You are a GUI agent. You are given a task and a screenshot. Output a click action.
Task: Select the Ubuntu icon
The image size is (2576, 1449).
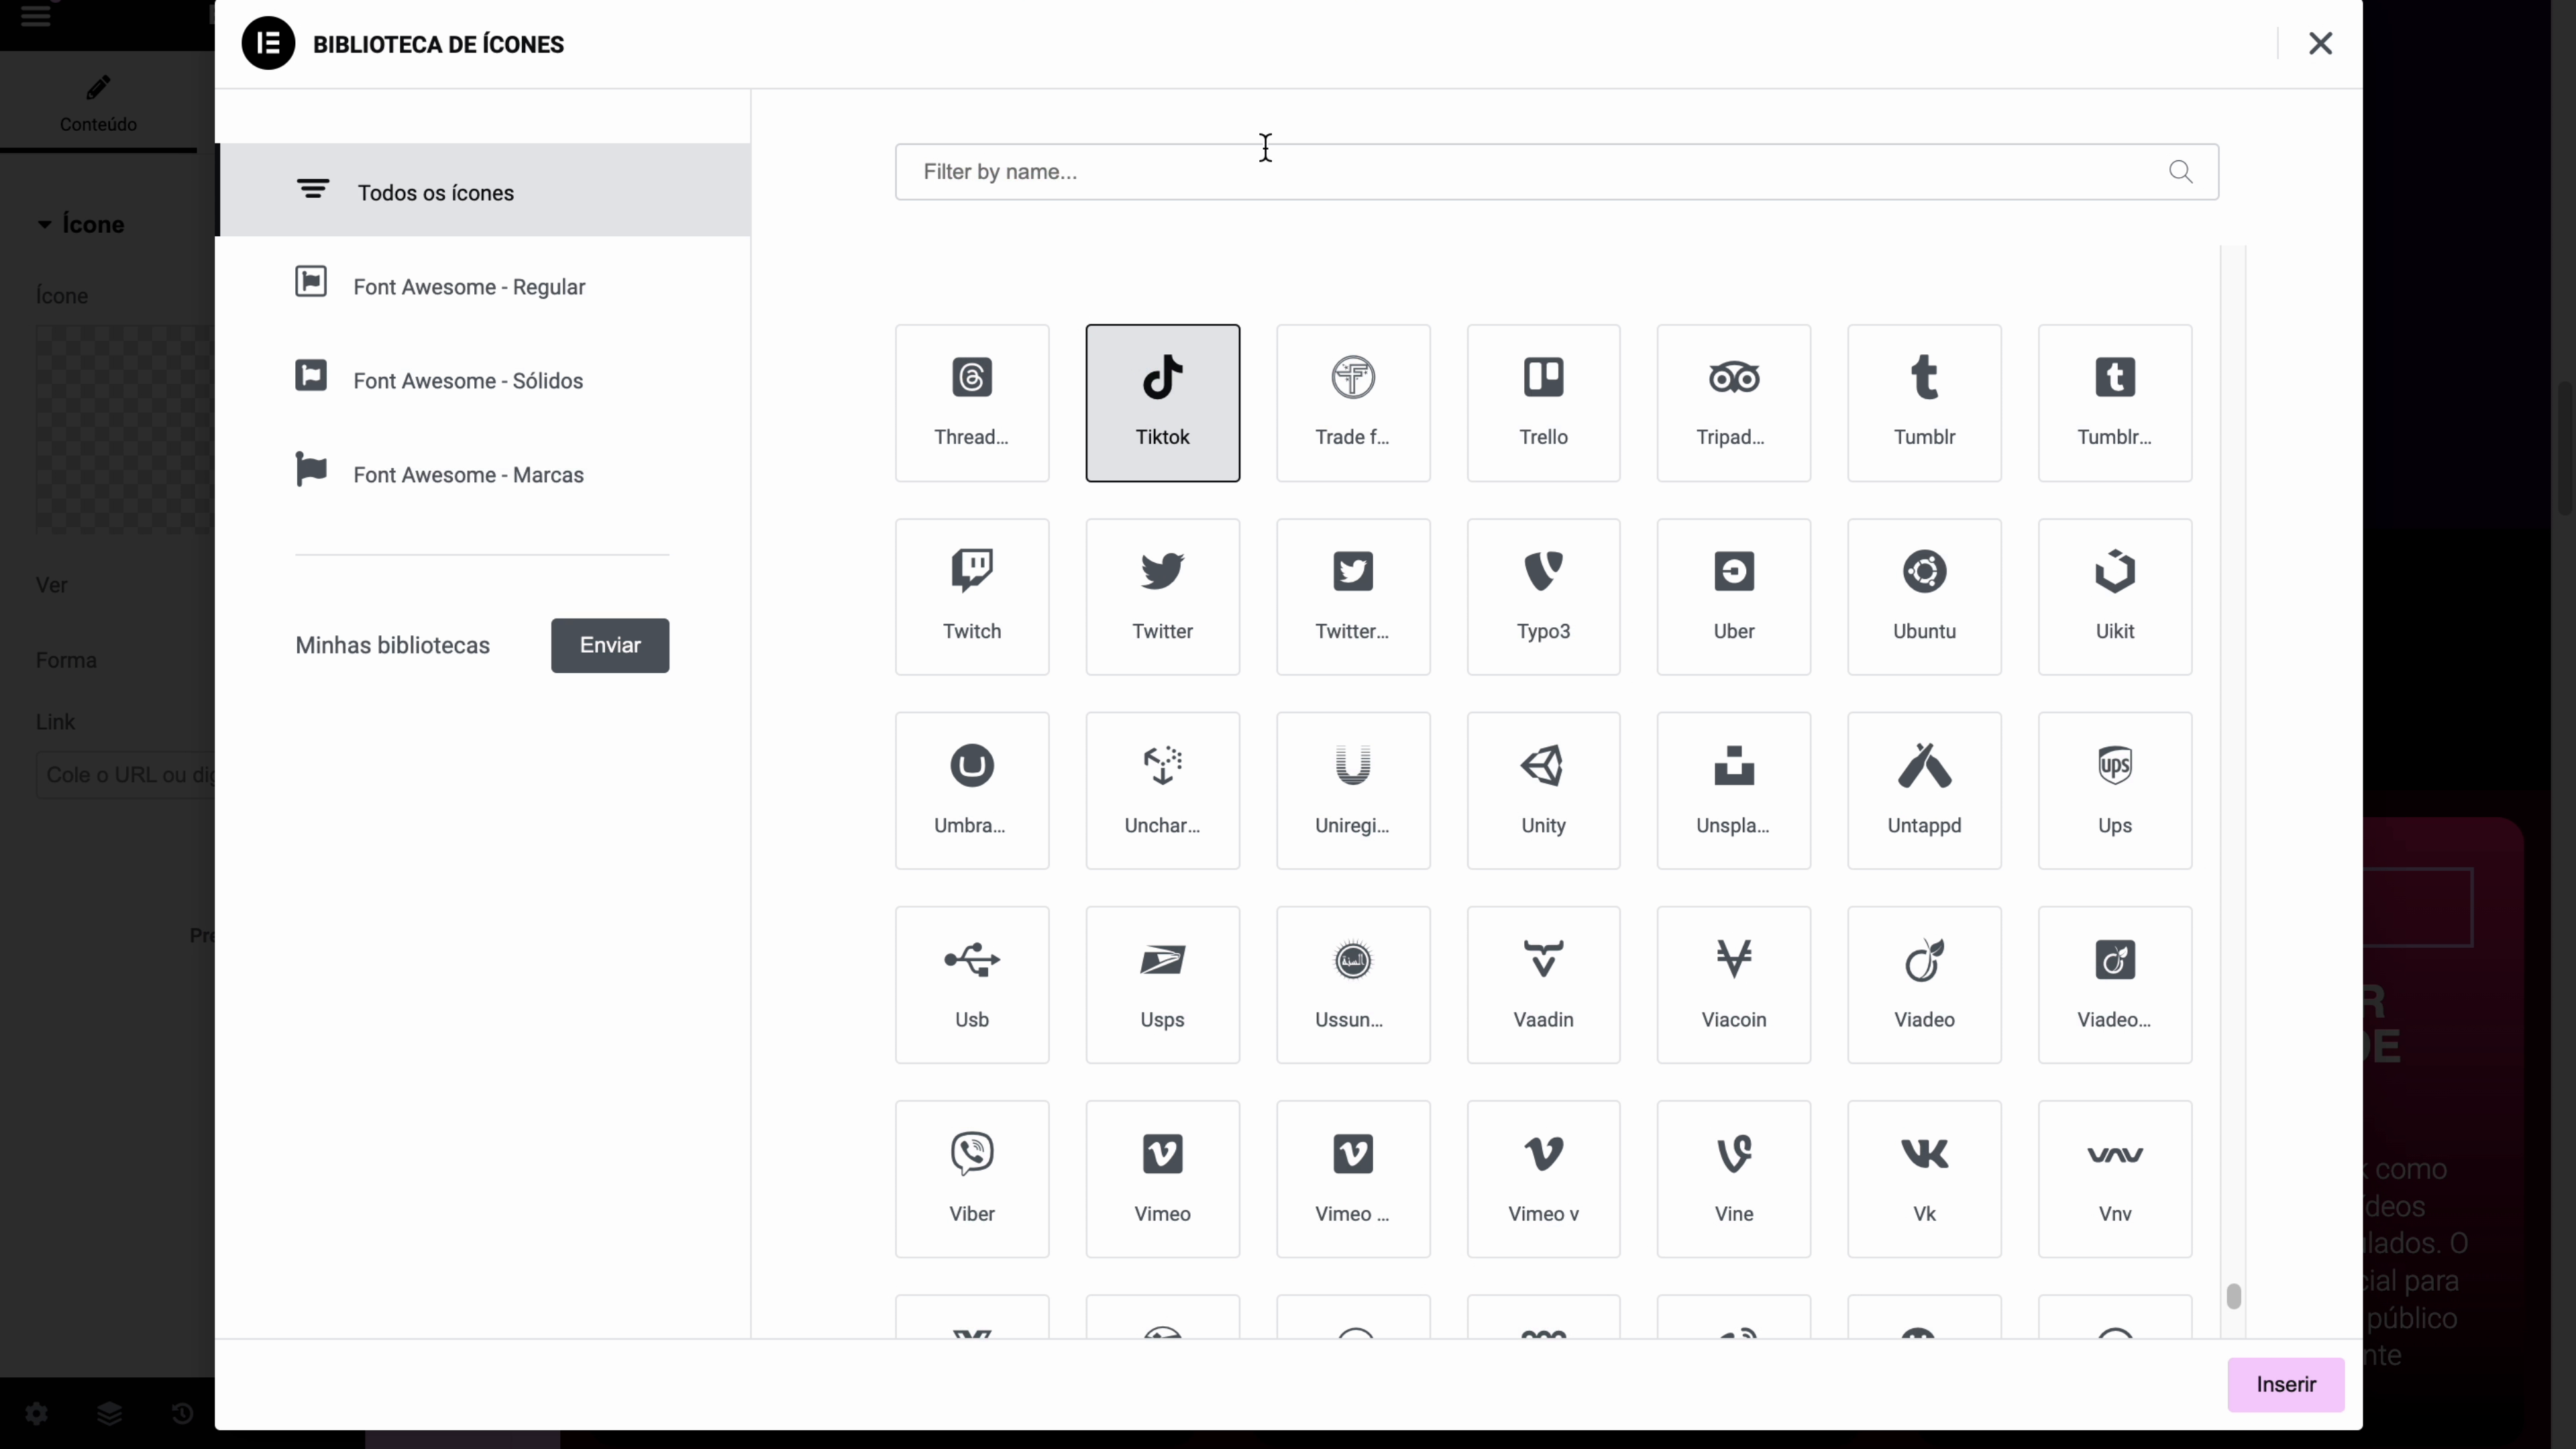click(x=1923, y=595)
